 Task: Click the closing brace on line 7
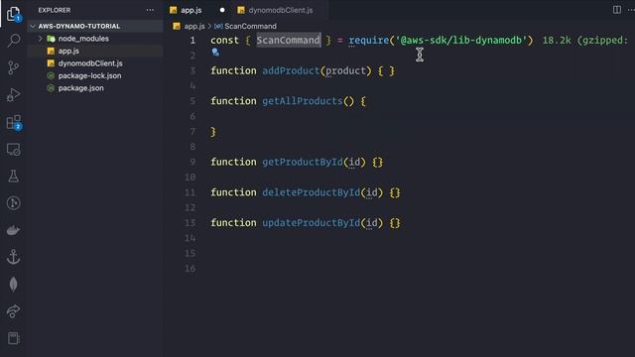(x=213, y=132)
